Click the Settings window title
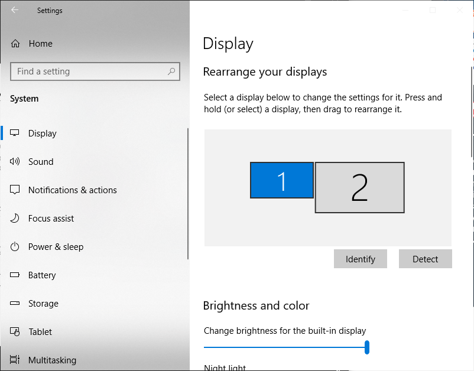This screenshot has width=474, height=371. [50, 11]
